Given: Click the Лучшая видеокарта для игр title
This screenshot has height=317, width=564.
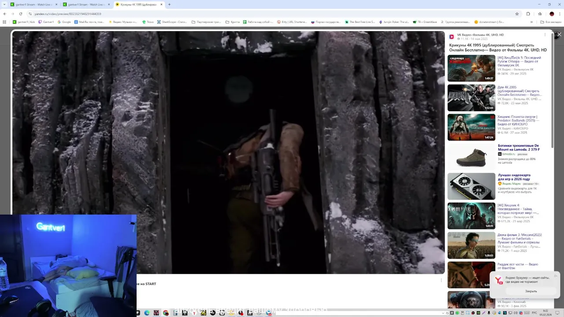Looking at the screenshot, I should point(514,177).
